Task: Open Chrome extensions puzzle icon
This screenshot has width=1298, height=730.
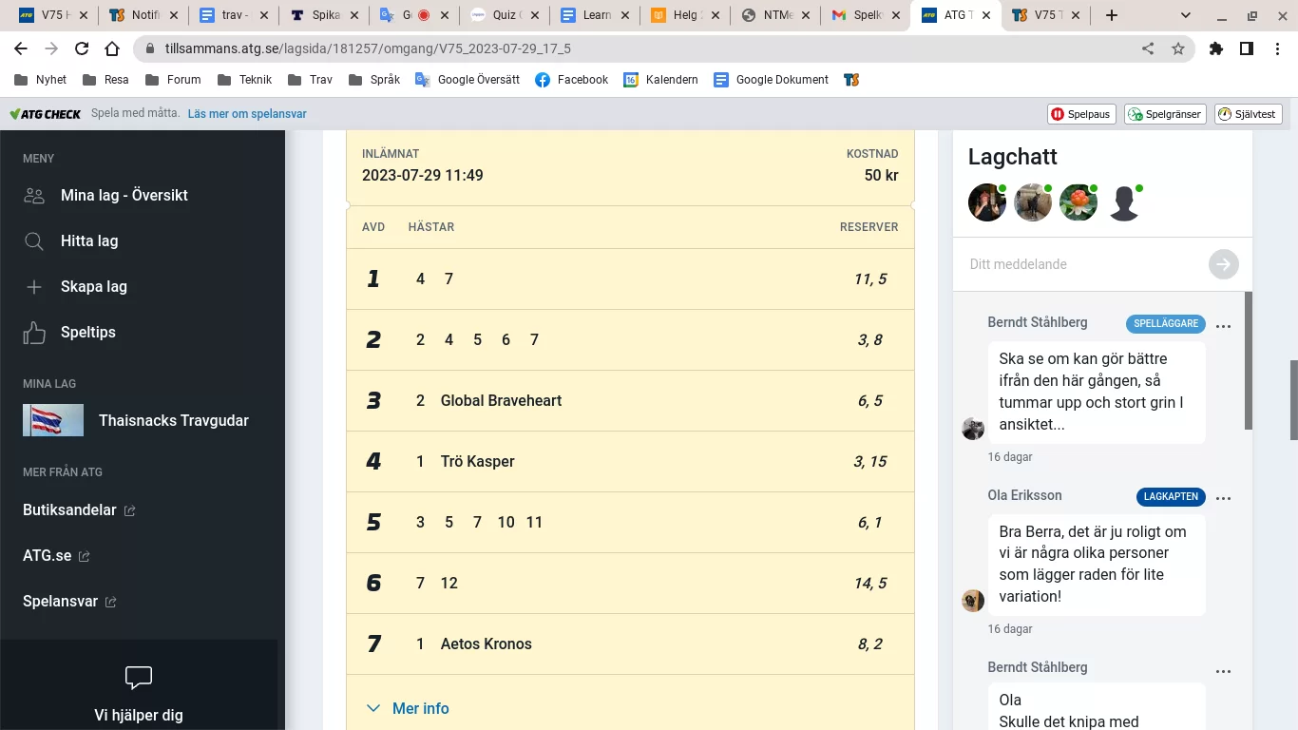Action: tap(1216, 48)
